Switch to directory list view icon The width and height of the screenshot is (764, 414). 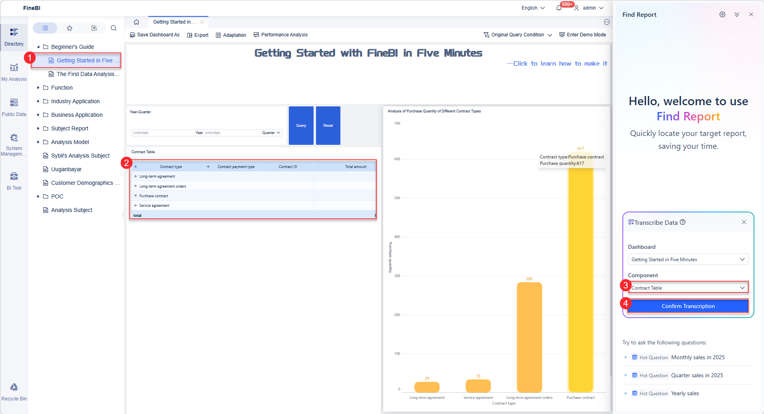(x=45, y=28)
